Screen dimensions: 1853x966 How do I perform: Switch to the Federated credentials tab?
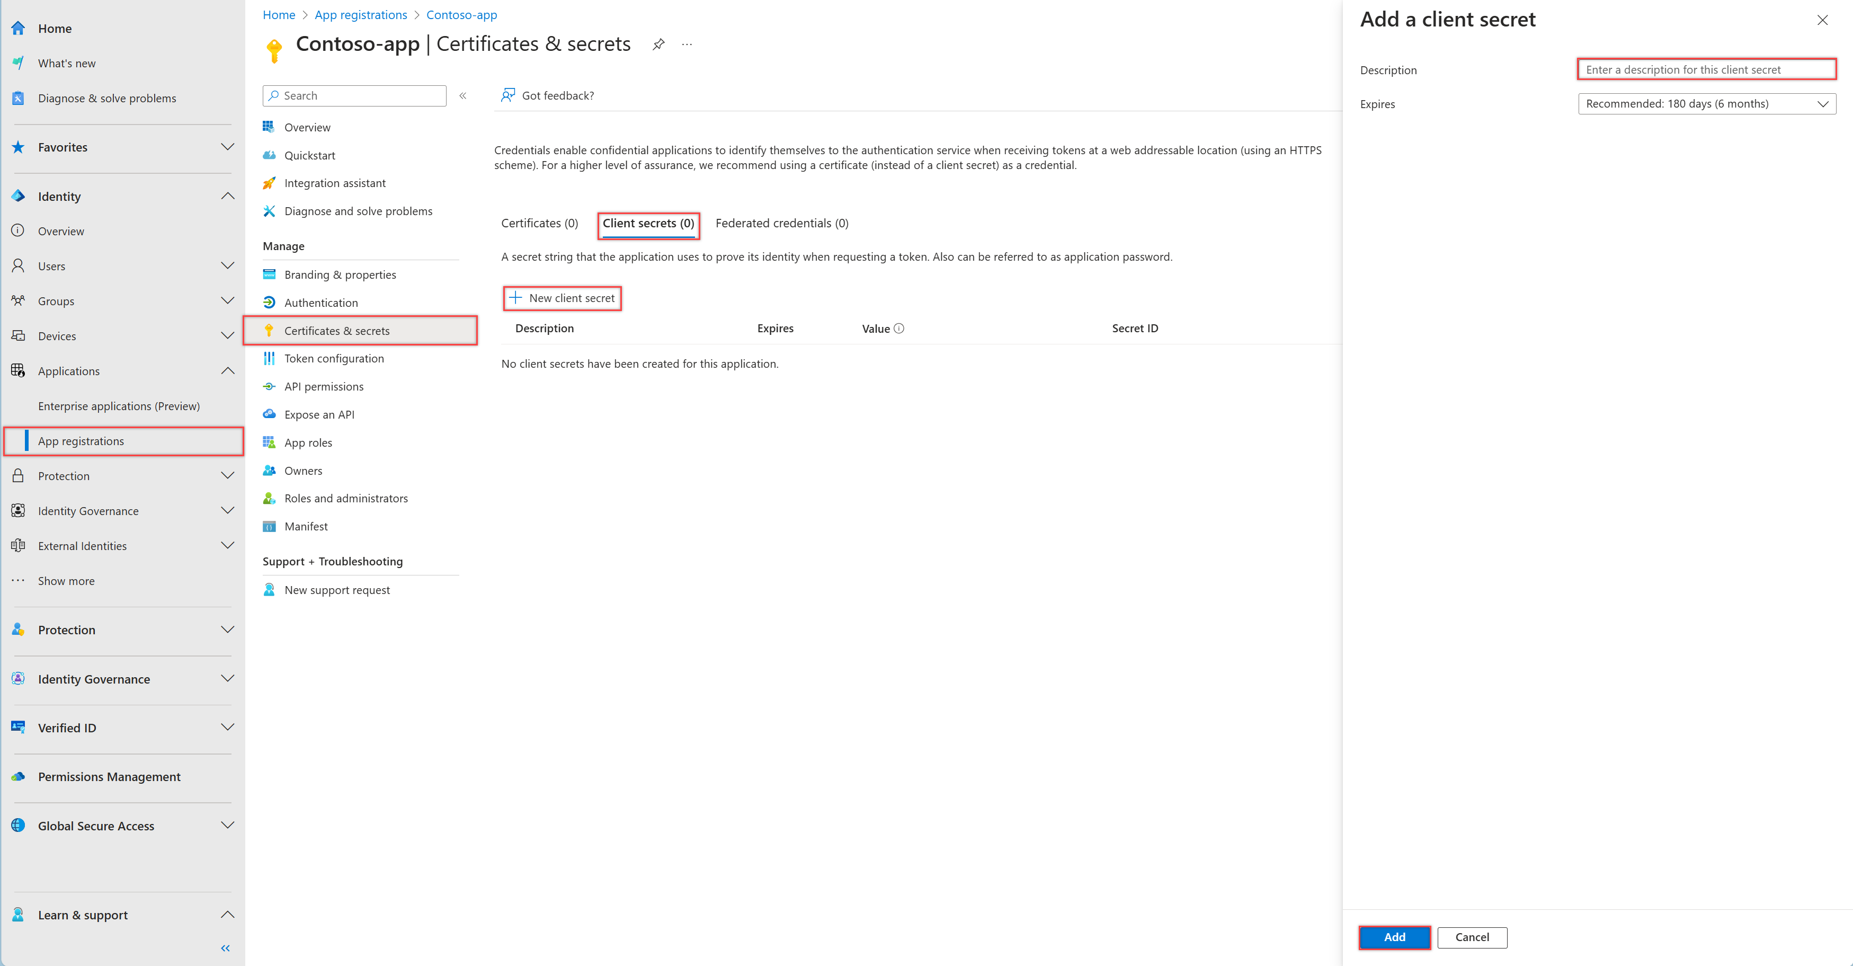(781, 223)
